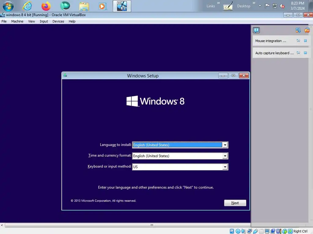Click the notification sort order icon

tap(298, 30)
